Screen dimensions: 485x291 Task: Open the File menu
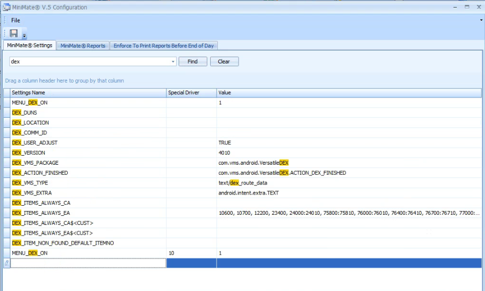pyautogui.click(x=15, y=20)
